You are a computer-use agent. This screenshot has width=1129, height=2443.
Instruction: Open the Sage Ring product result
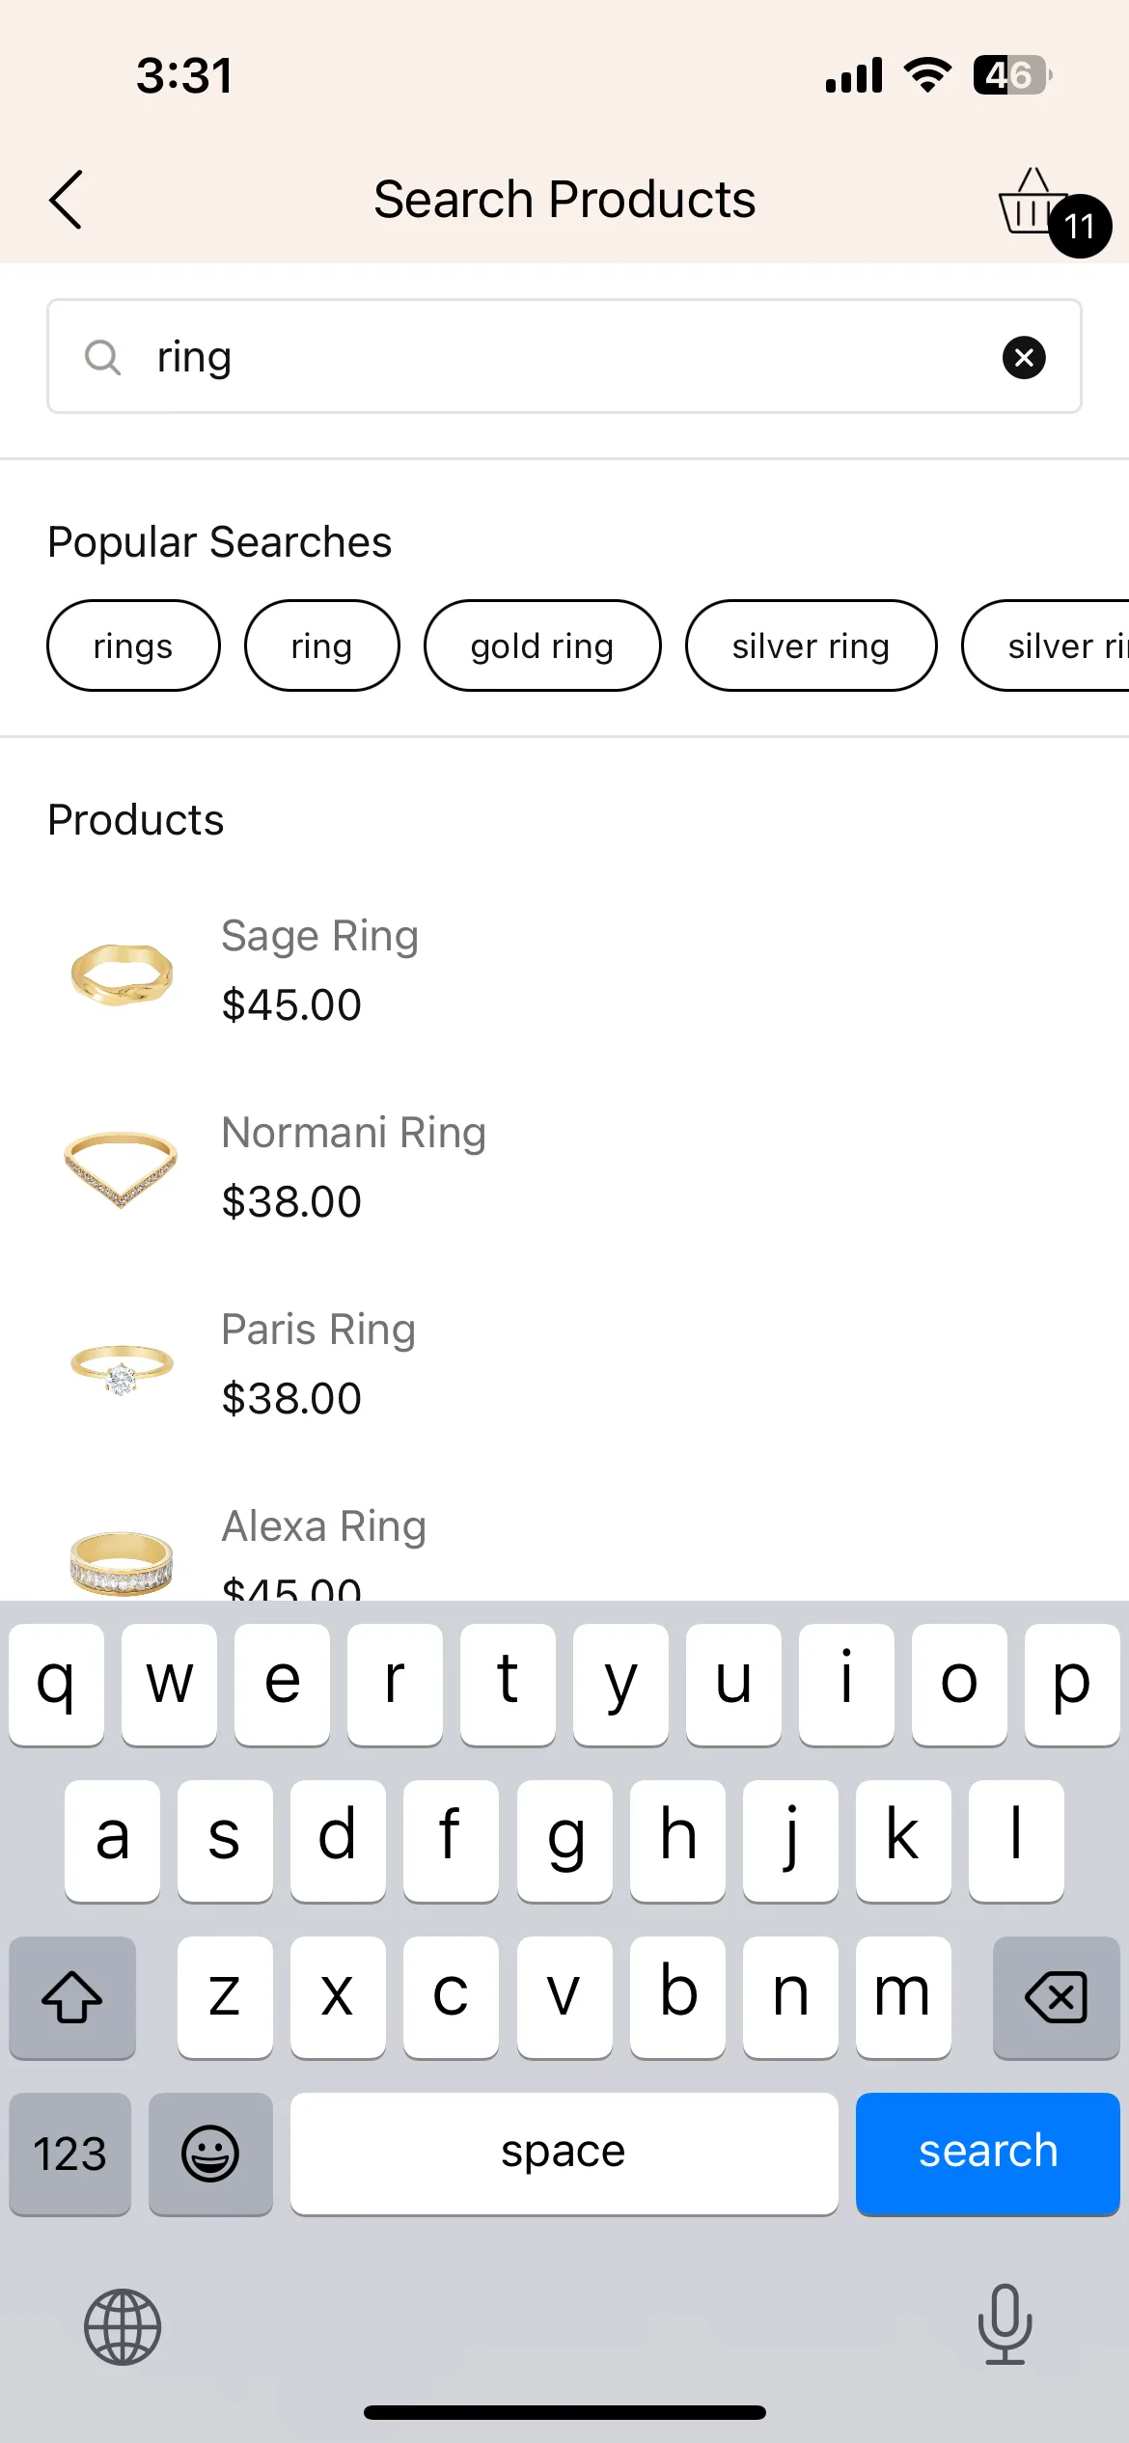click(x=564, y=972)
